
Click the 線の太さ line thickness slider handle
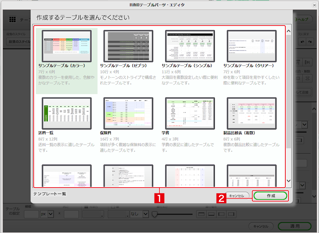[155, 214]
